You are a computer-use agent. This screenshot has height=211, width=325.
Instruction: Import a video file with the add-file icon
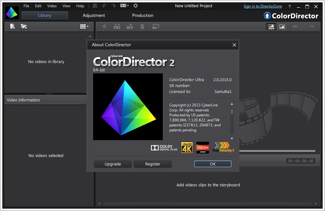pyautogui.click(x=12, y=27)
